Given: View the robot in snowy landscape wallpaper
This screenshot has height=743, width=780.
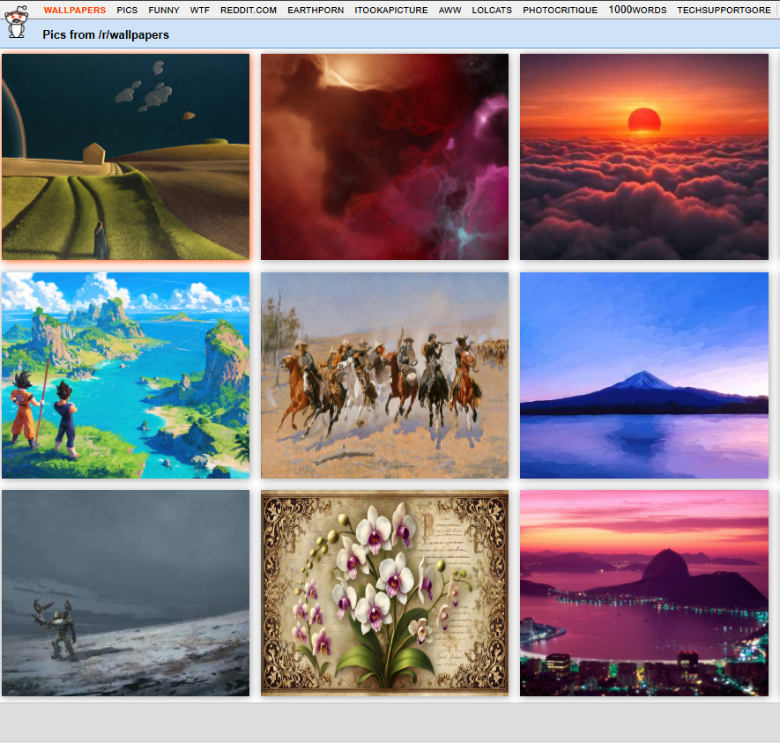Looking at the screenshot, I should (125, 593).
